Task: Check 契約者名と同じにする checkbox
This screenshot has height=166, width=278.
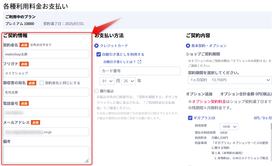Action: click(x=42, y=83)
